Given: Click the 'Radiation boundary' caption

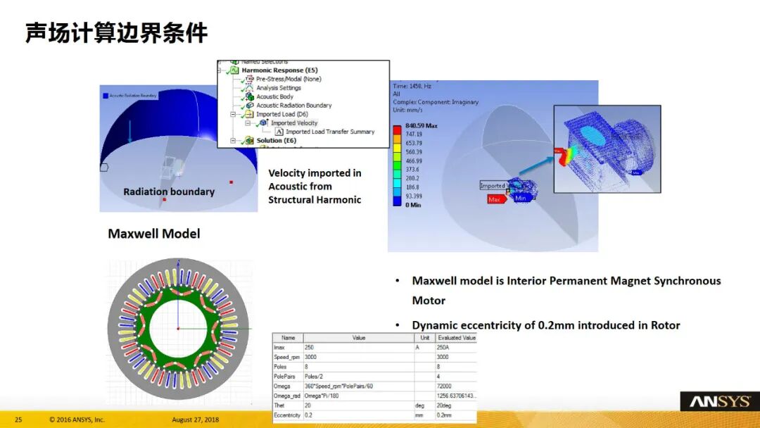Looking at the screenshot, I should pos(169,192).
